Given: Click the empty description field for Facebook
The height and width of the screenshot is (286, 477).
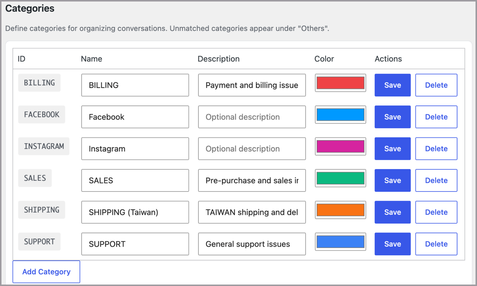Looking at the screenshot, I should (x=252, y=117).
